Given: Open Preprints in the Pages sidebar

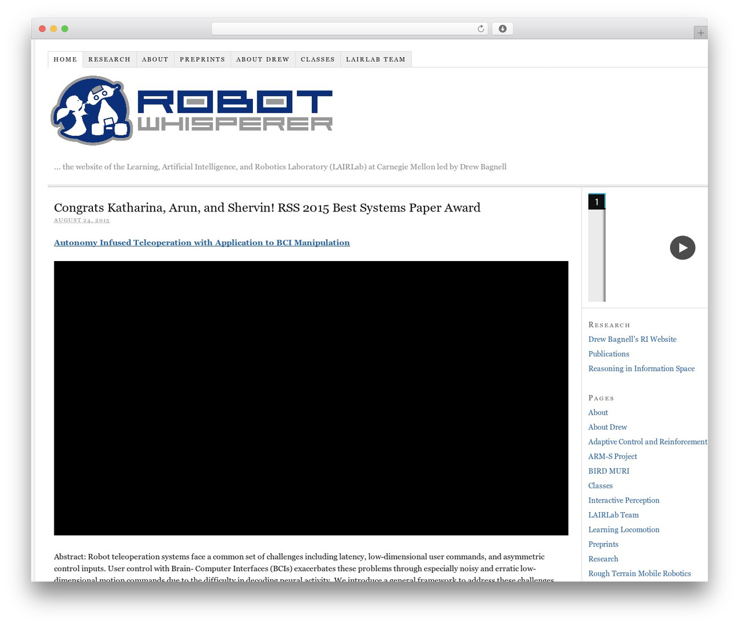Looking at the screenshot, I should [603, 544].
